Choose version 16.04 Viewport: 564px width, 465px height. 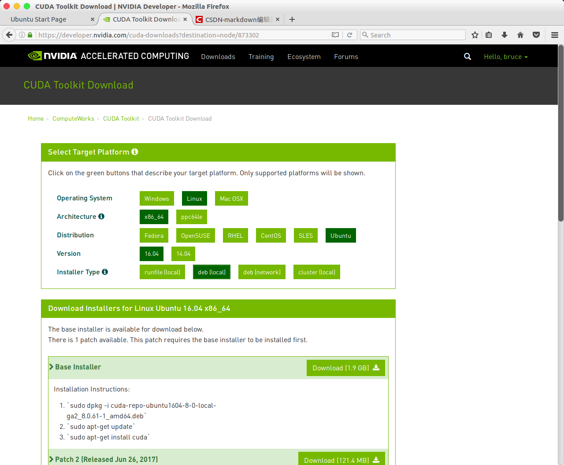pyautogui.click(x=152, y=254)
